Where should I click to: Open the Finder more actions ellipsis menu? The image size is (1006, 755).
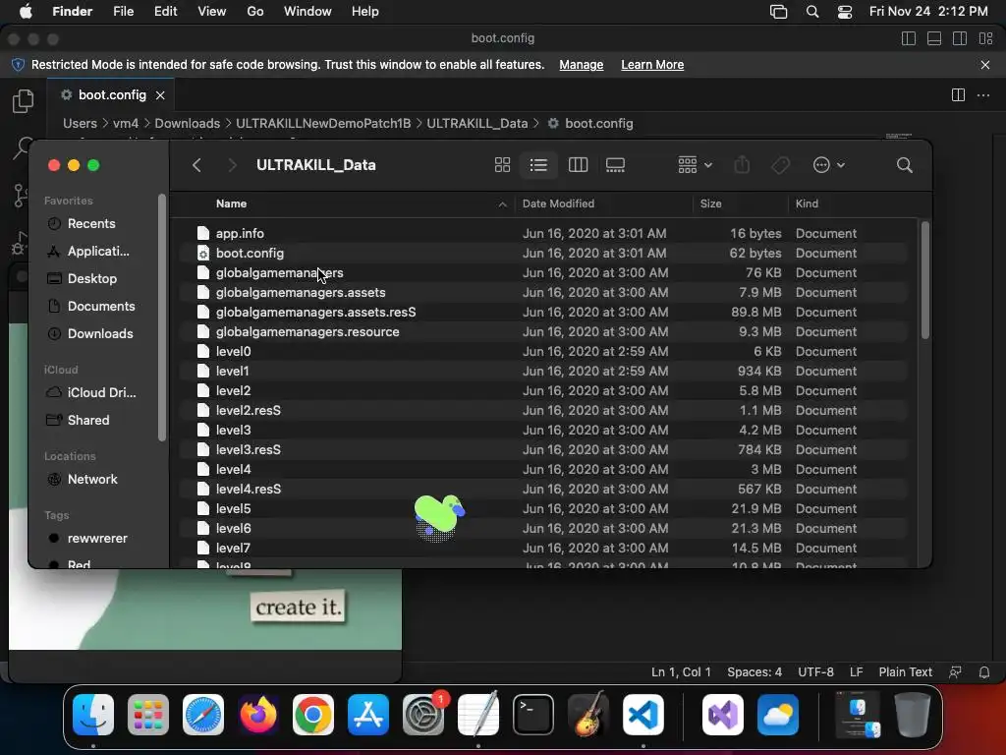click(828, 165)
